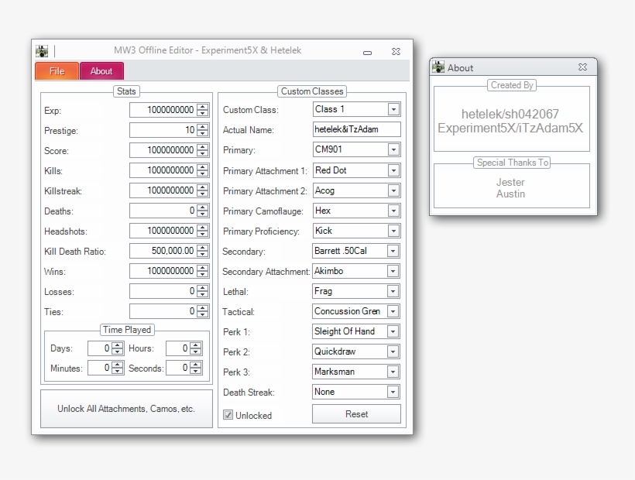Switch to the File tab
This screenshot has width=635, height=480.
click(56, 70)
